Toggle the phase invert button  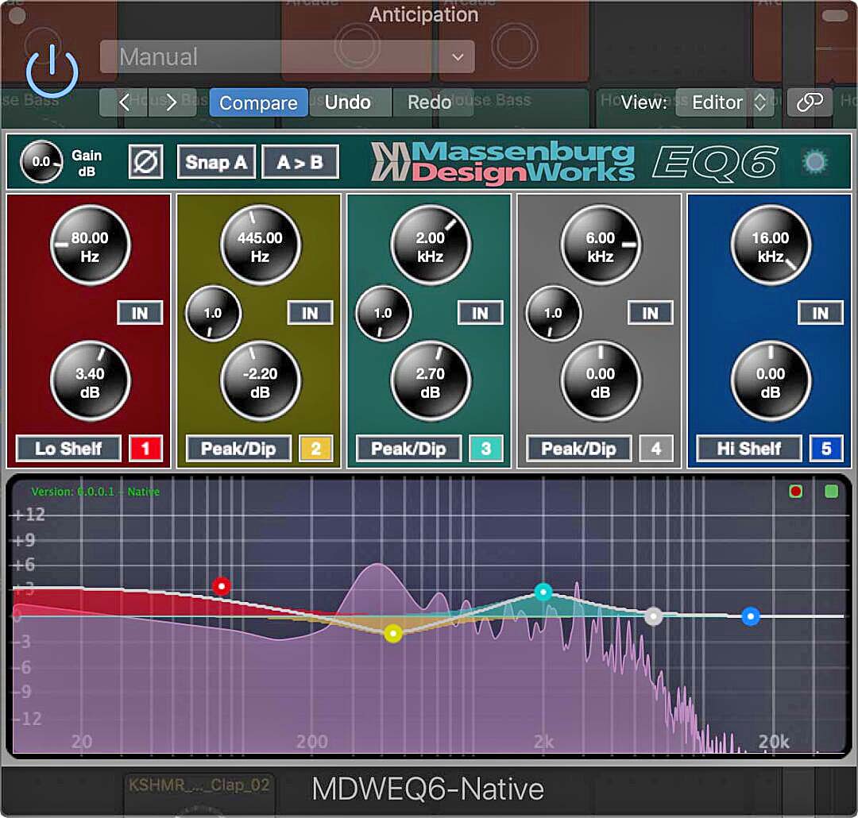[145, 162]
